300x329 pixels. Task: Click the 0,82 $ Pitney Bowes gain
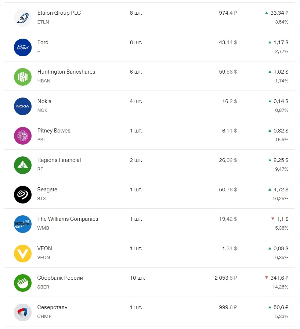(x=281, y=131)
